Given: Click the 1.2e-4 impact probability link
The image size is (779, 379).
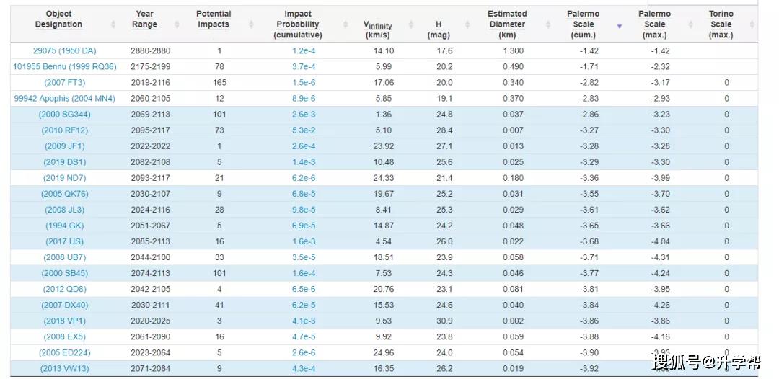Looking at the screenshot, I should tap(304, 50).
